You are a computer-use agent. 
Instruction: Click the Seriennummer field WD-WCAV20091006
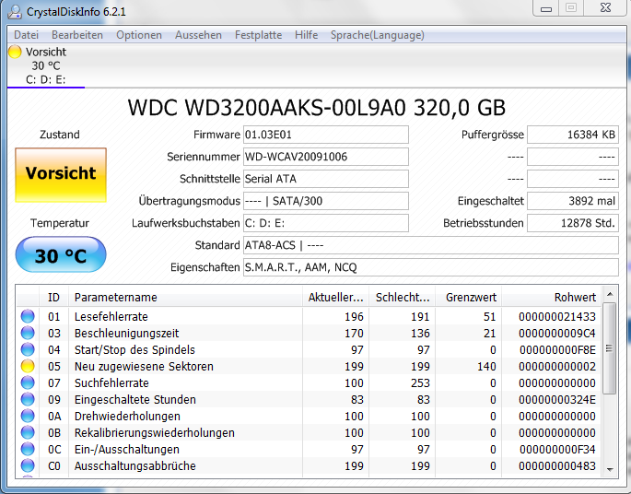coord(326,157)
